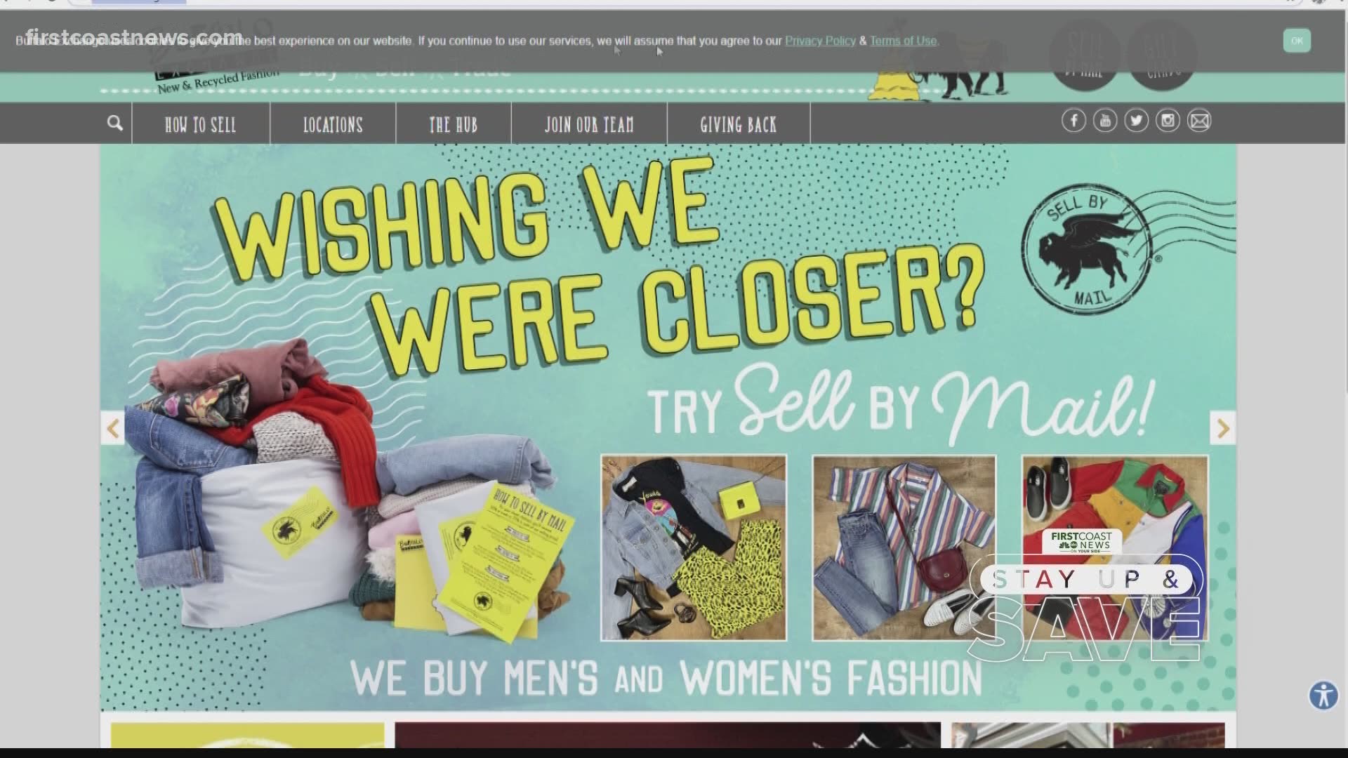Image resolution: width=1348 pixels, height=758 pixels.
Task: Click the Sell By Mail stamp logo
Action: 1086,248
